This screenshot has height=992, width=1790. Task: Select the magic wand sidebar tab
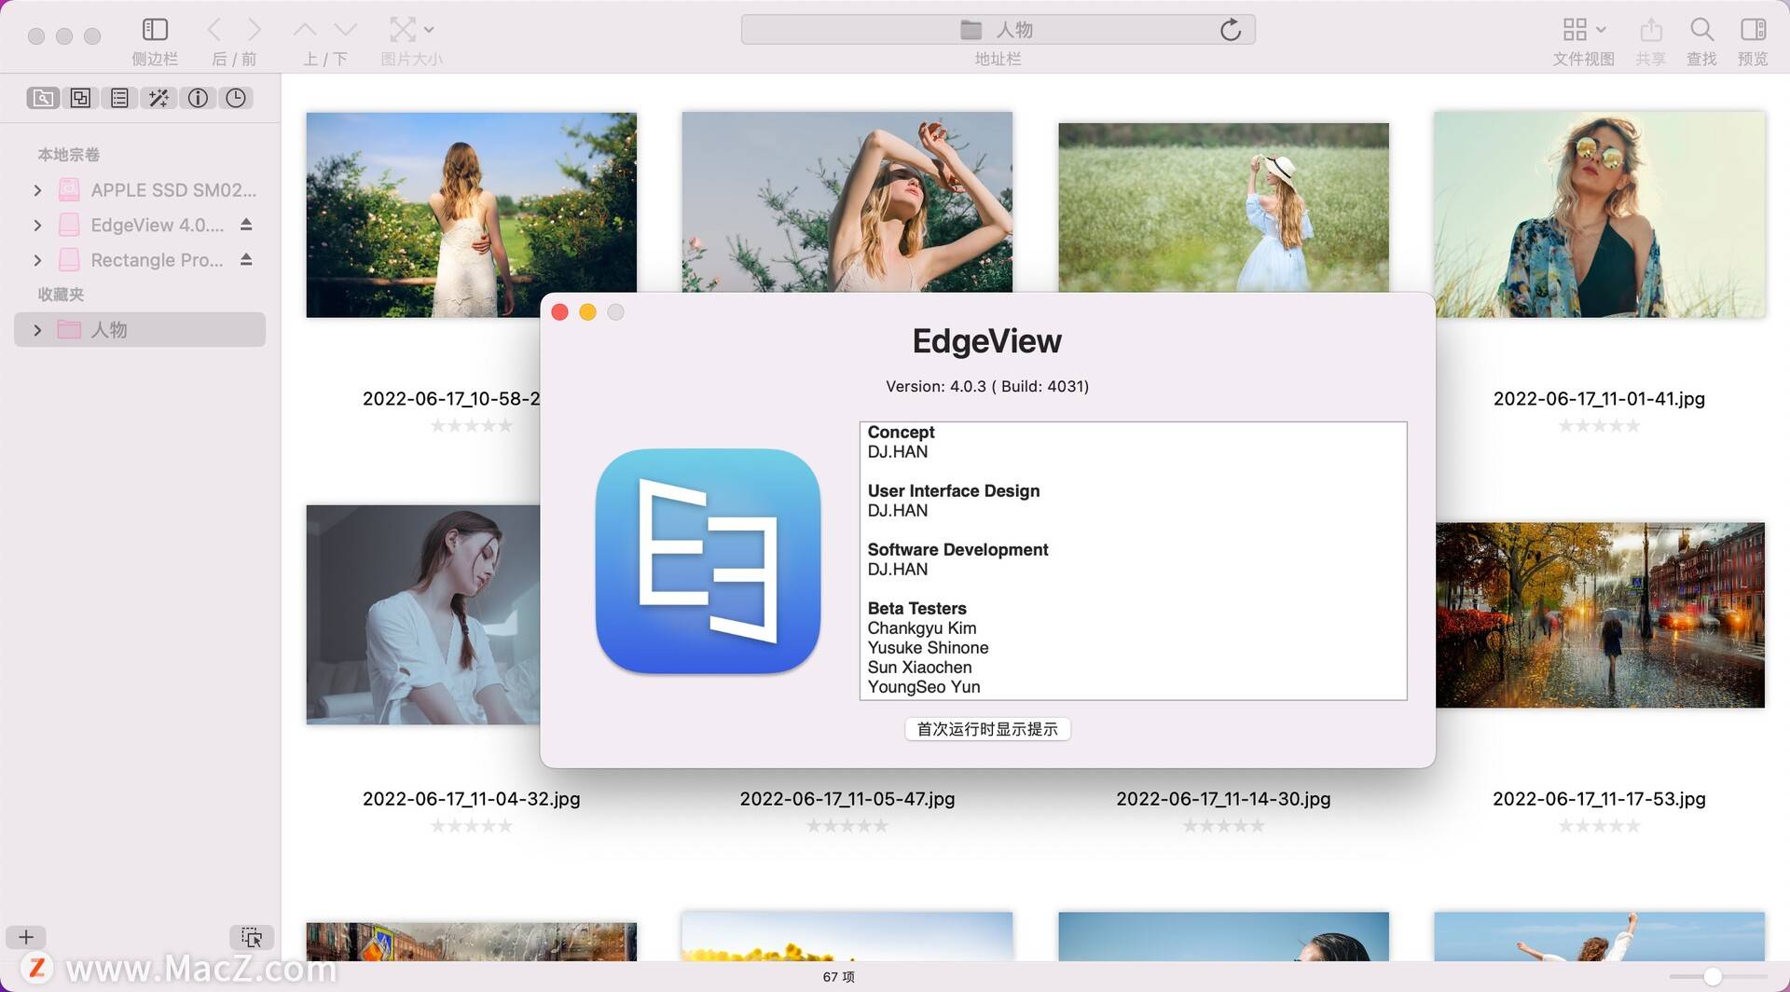coord(158,98)
